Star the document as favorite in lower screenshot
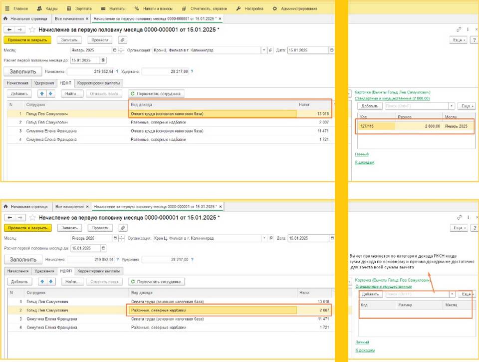This screenshot has width=479, height=362. pyautogui.click(x=32, y=218)
